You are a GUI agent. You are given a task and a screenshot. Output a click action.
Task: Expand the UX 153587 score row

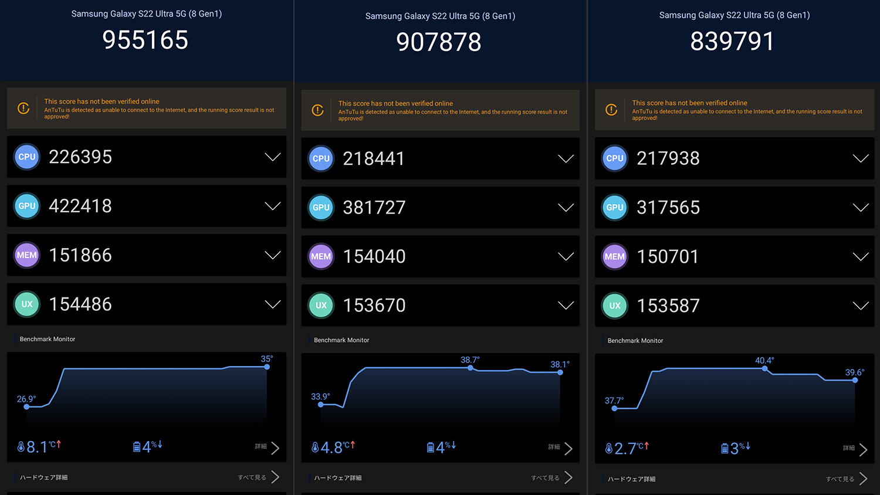point(860,306)
